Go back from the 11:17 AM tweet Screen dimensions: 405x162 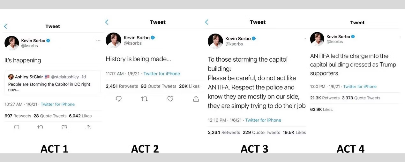[107, 22]
